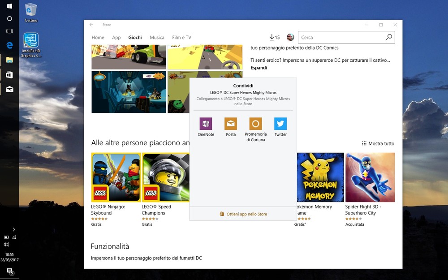Viewport: 448px width, 280px height.
Task: Switch to Home tab
Action: pos(98,38)
